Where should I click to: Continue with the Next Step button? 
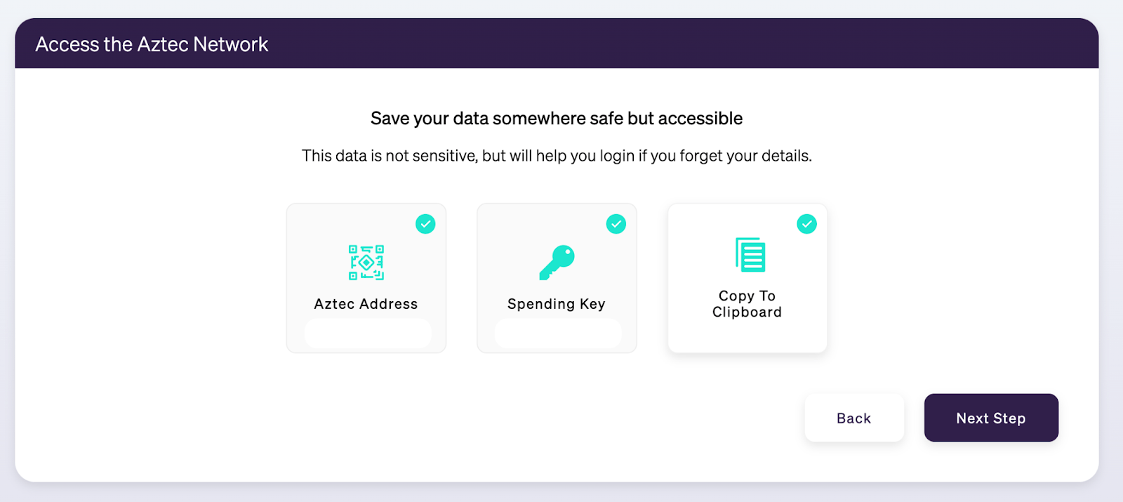(x=991, y=418)
